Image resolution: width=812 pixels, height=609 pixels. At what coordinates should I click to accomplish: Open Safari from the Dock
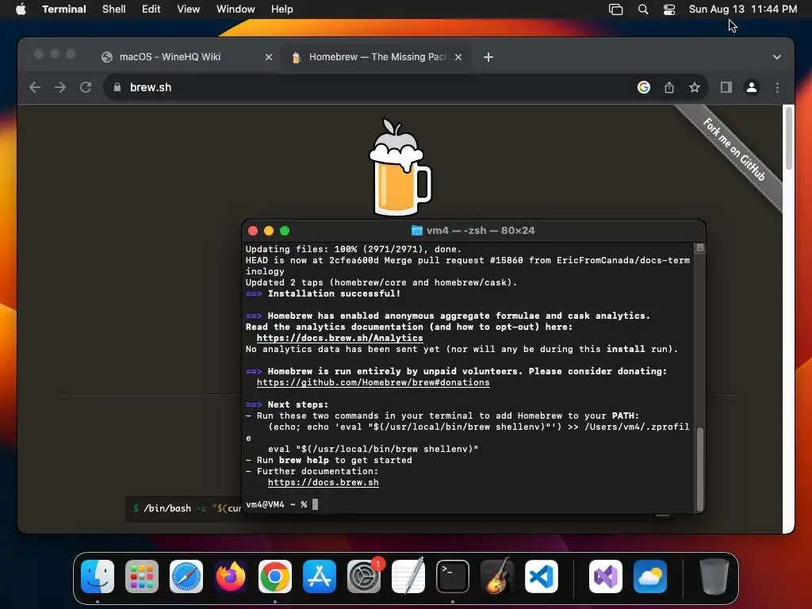[x=186, y=576]
